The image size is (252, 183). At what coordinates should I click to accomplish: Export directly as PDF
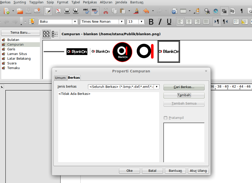click(58, 11)
